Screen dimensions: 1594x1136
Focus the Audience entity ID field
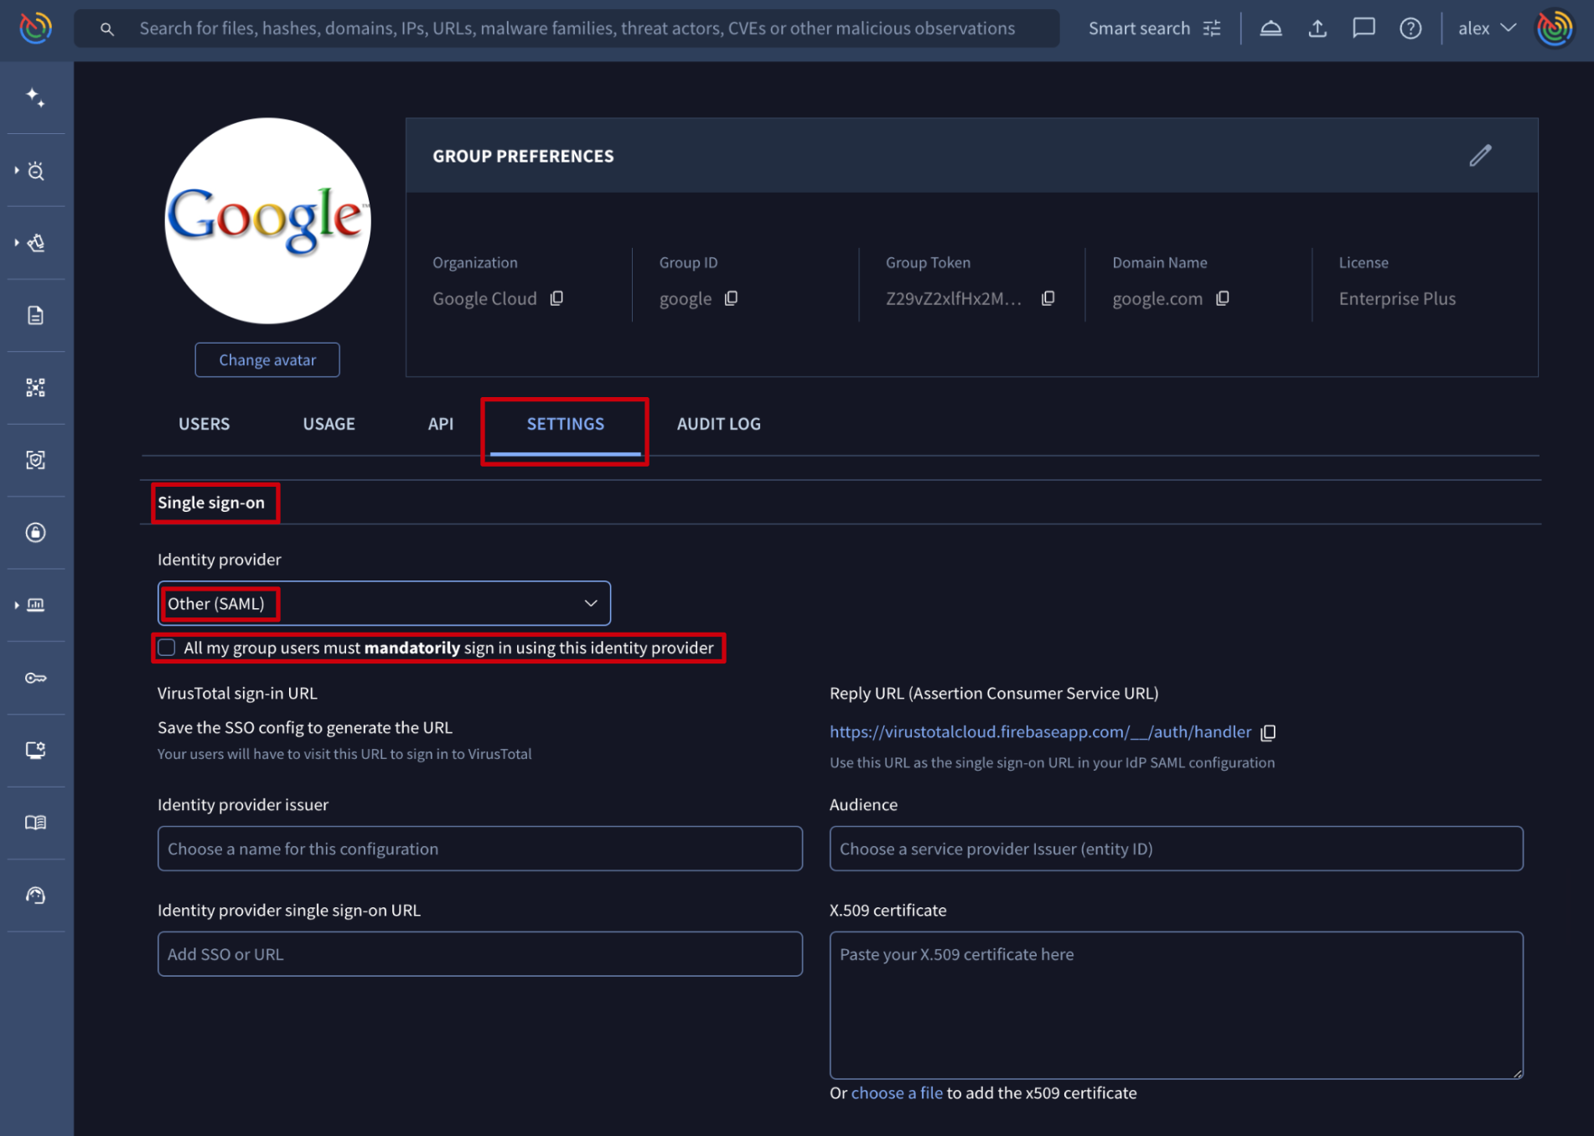[1176, 849]
